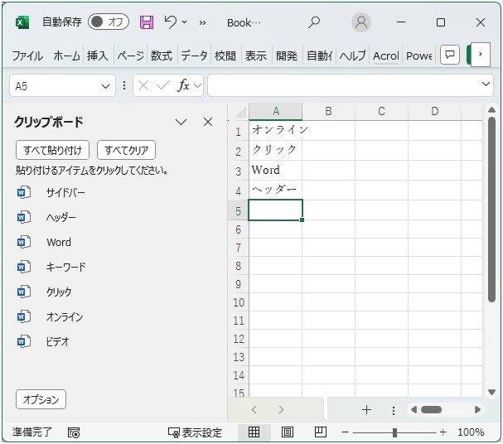
Task: Undo the last action with the undo arrow
Action: point(170,22)
